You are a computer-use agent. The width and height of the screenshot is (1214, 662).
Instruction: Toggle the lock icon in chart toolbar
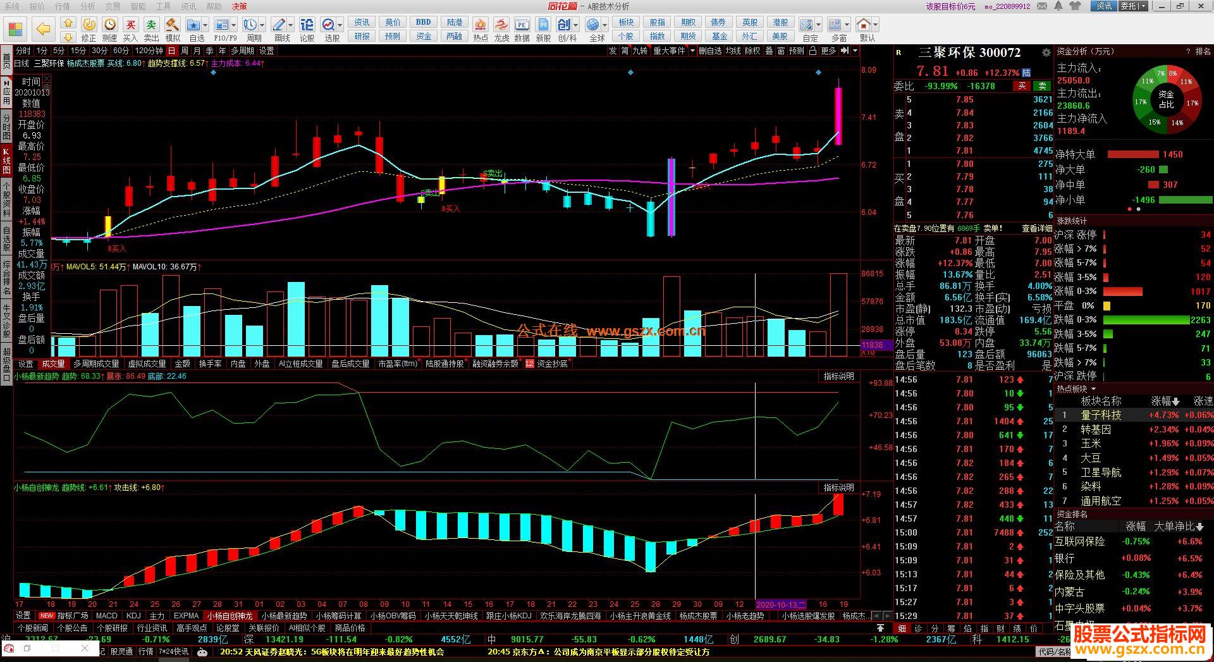point(812,51)
